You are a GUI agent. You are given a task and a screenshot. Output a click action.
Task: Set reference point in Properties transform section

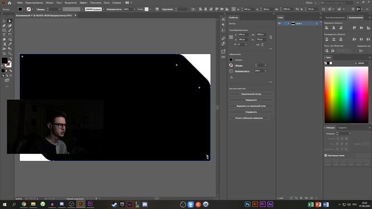click(x=231, y=37)
